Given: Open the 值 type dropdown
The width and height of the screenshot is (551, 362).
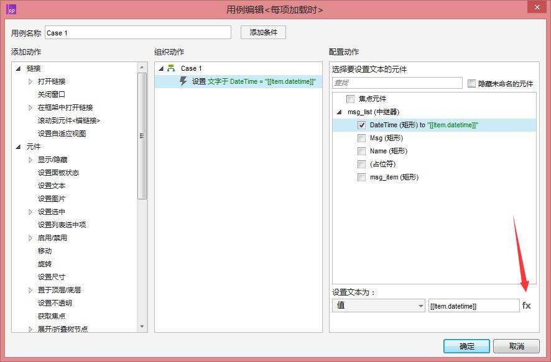Looking at the screenshot, I should [x=379, y=305].
